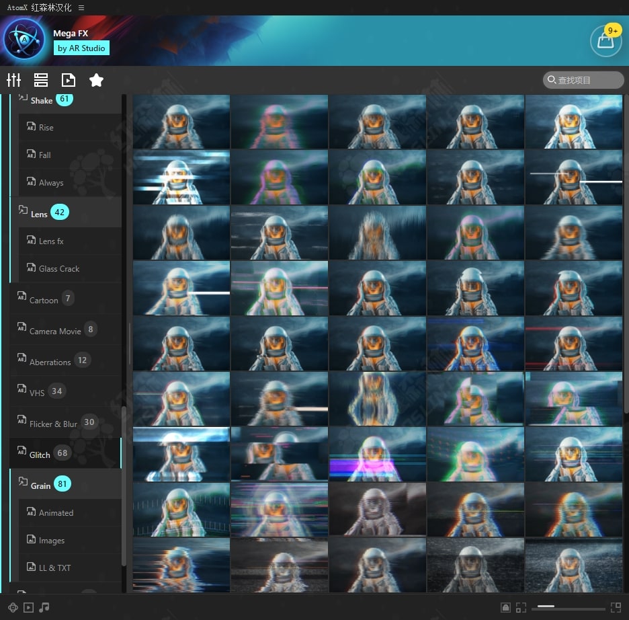
Task: Click the search magnifier icon
Action: (x=552, y=79)
